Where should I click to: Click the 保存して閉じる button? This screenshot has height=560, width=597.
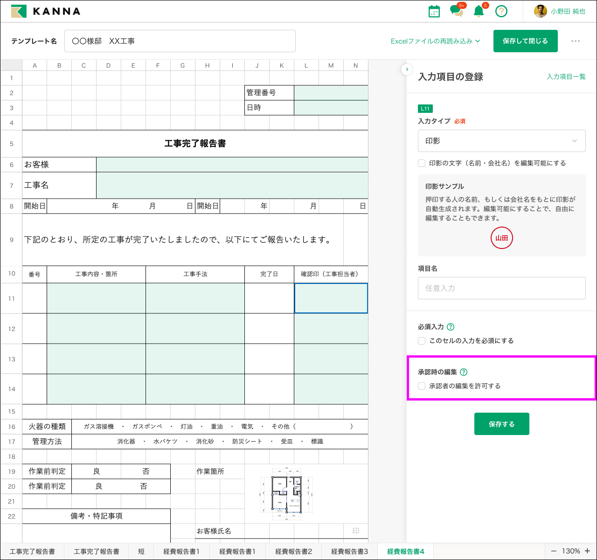pos(525,41)
